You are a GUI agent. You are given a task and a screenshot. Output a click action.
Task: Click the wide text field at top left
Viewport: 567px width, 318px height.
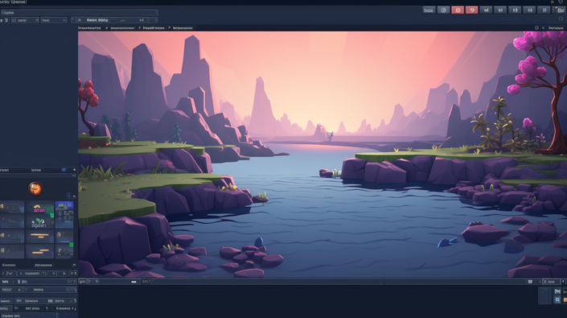tap(79, 12)
